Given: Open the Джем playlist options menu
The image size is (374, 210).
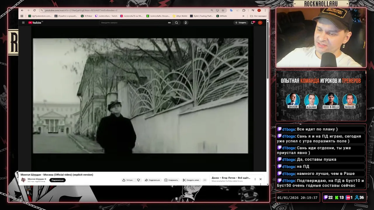Looking at the screenshot, I should (255, 179).
